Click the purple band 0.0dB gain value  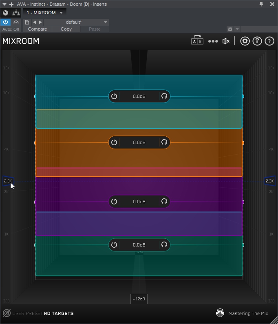(139, 202)
